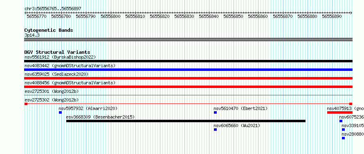The image size is (364, 154).
Task: Click ruler position 56556820
Action: (x=160, y=16)
